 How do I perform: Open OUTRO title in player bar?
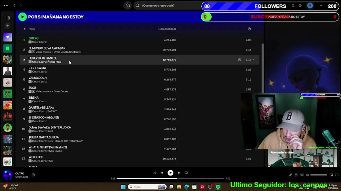(x=20, y=173)
